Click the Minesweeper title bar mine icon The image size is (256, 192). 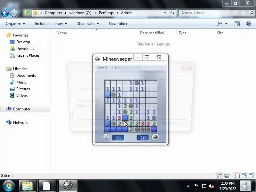(x=98, y=59)
